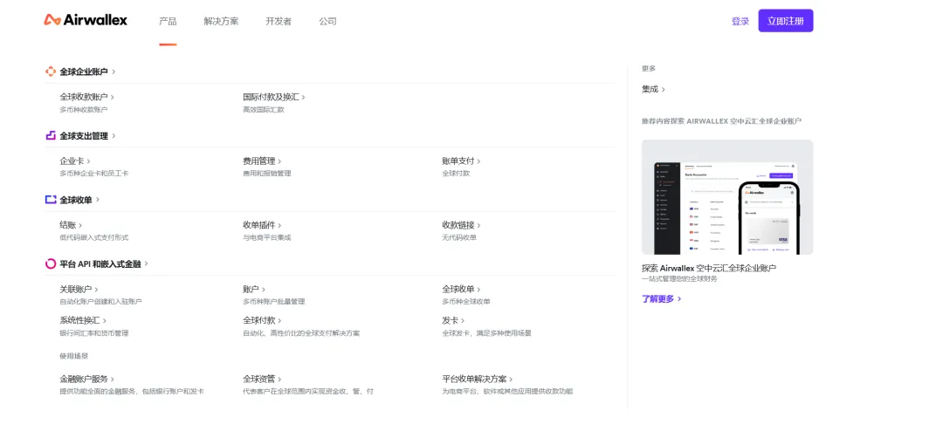Viewport: 943px width, 424px height.
Task: Click the 一站式管理您的全球财务 text
Action: (x=679, y=279)
